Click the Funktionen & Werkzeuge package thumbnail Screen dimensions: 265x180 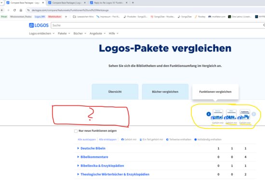(245, 115)
